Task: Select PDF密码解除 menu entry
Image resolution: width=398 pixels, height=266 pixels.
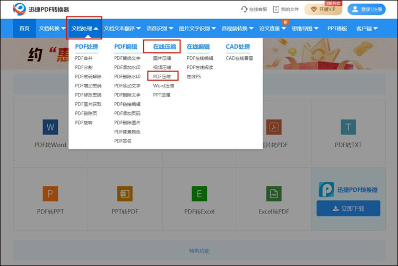Action: click(88, 76)
